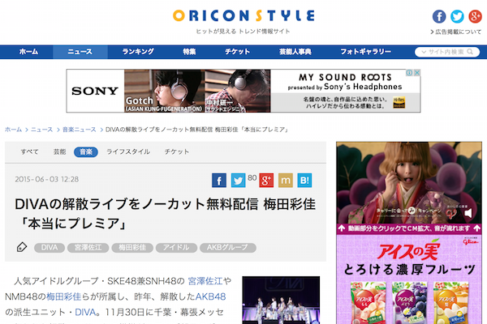
Task: Share article via blue Facebook share button
Action: pos(219,180)
